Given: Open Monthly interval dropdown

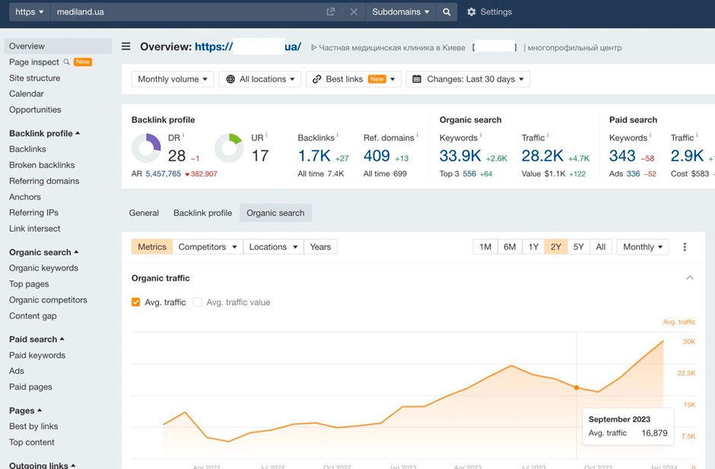Looking at the screenshot, I should [643, 246].
